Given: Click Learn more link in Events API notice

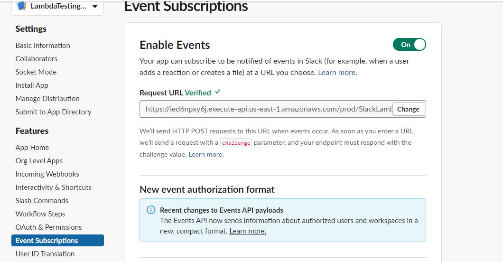Looking at the screenshot, I should point(247,231).
